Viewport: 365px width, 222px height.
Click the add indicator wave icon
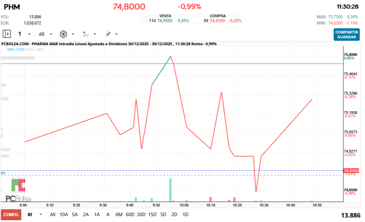[x=86, y=34]
